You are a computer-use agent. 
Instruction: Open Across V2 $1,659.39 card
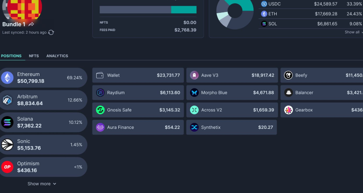tap(232, 110)
